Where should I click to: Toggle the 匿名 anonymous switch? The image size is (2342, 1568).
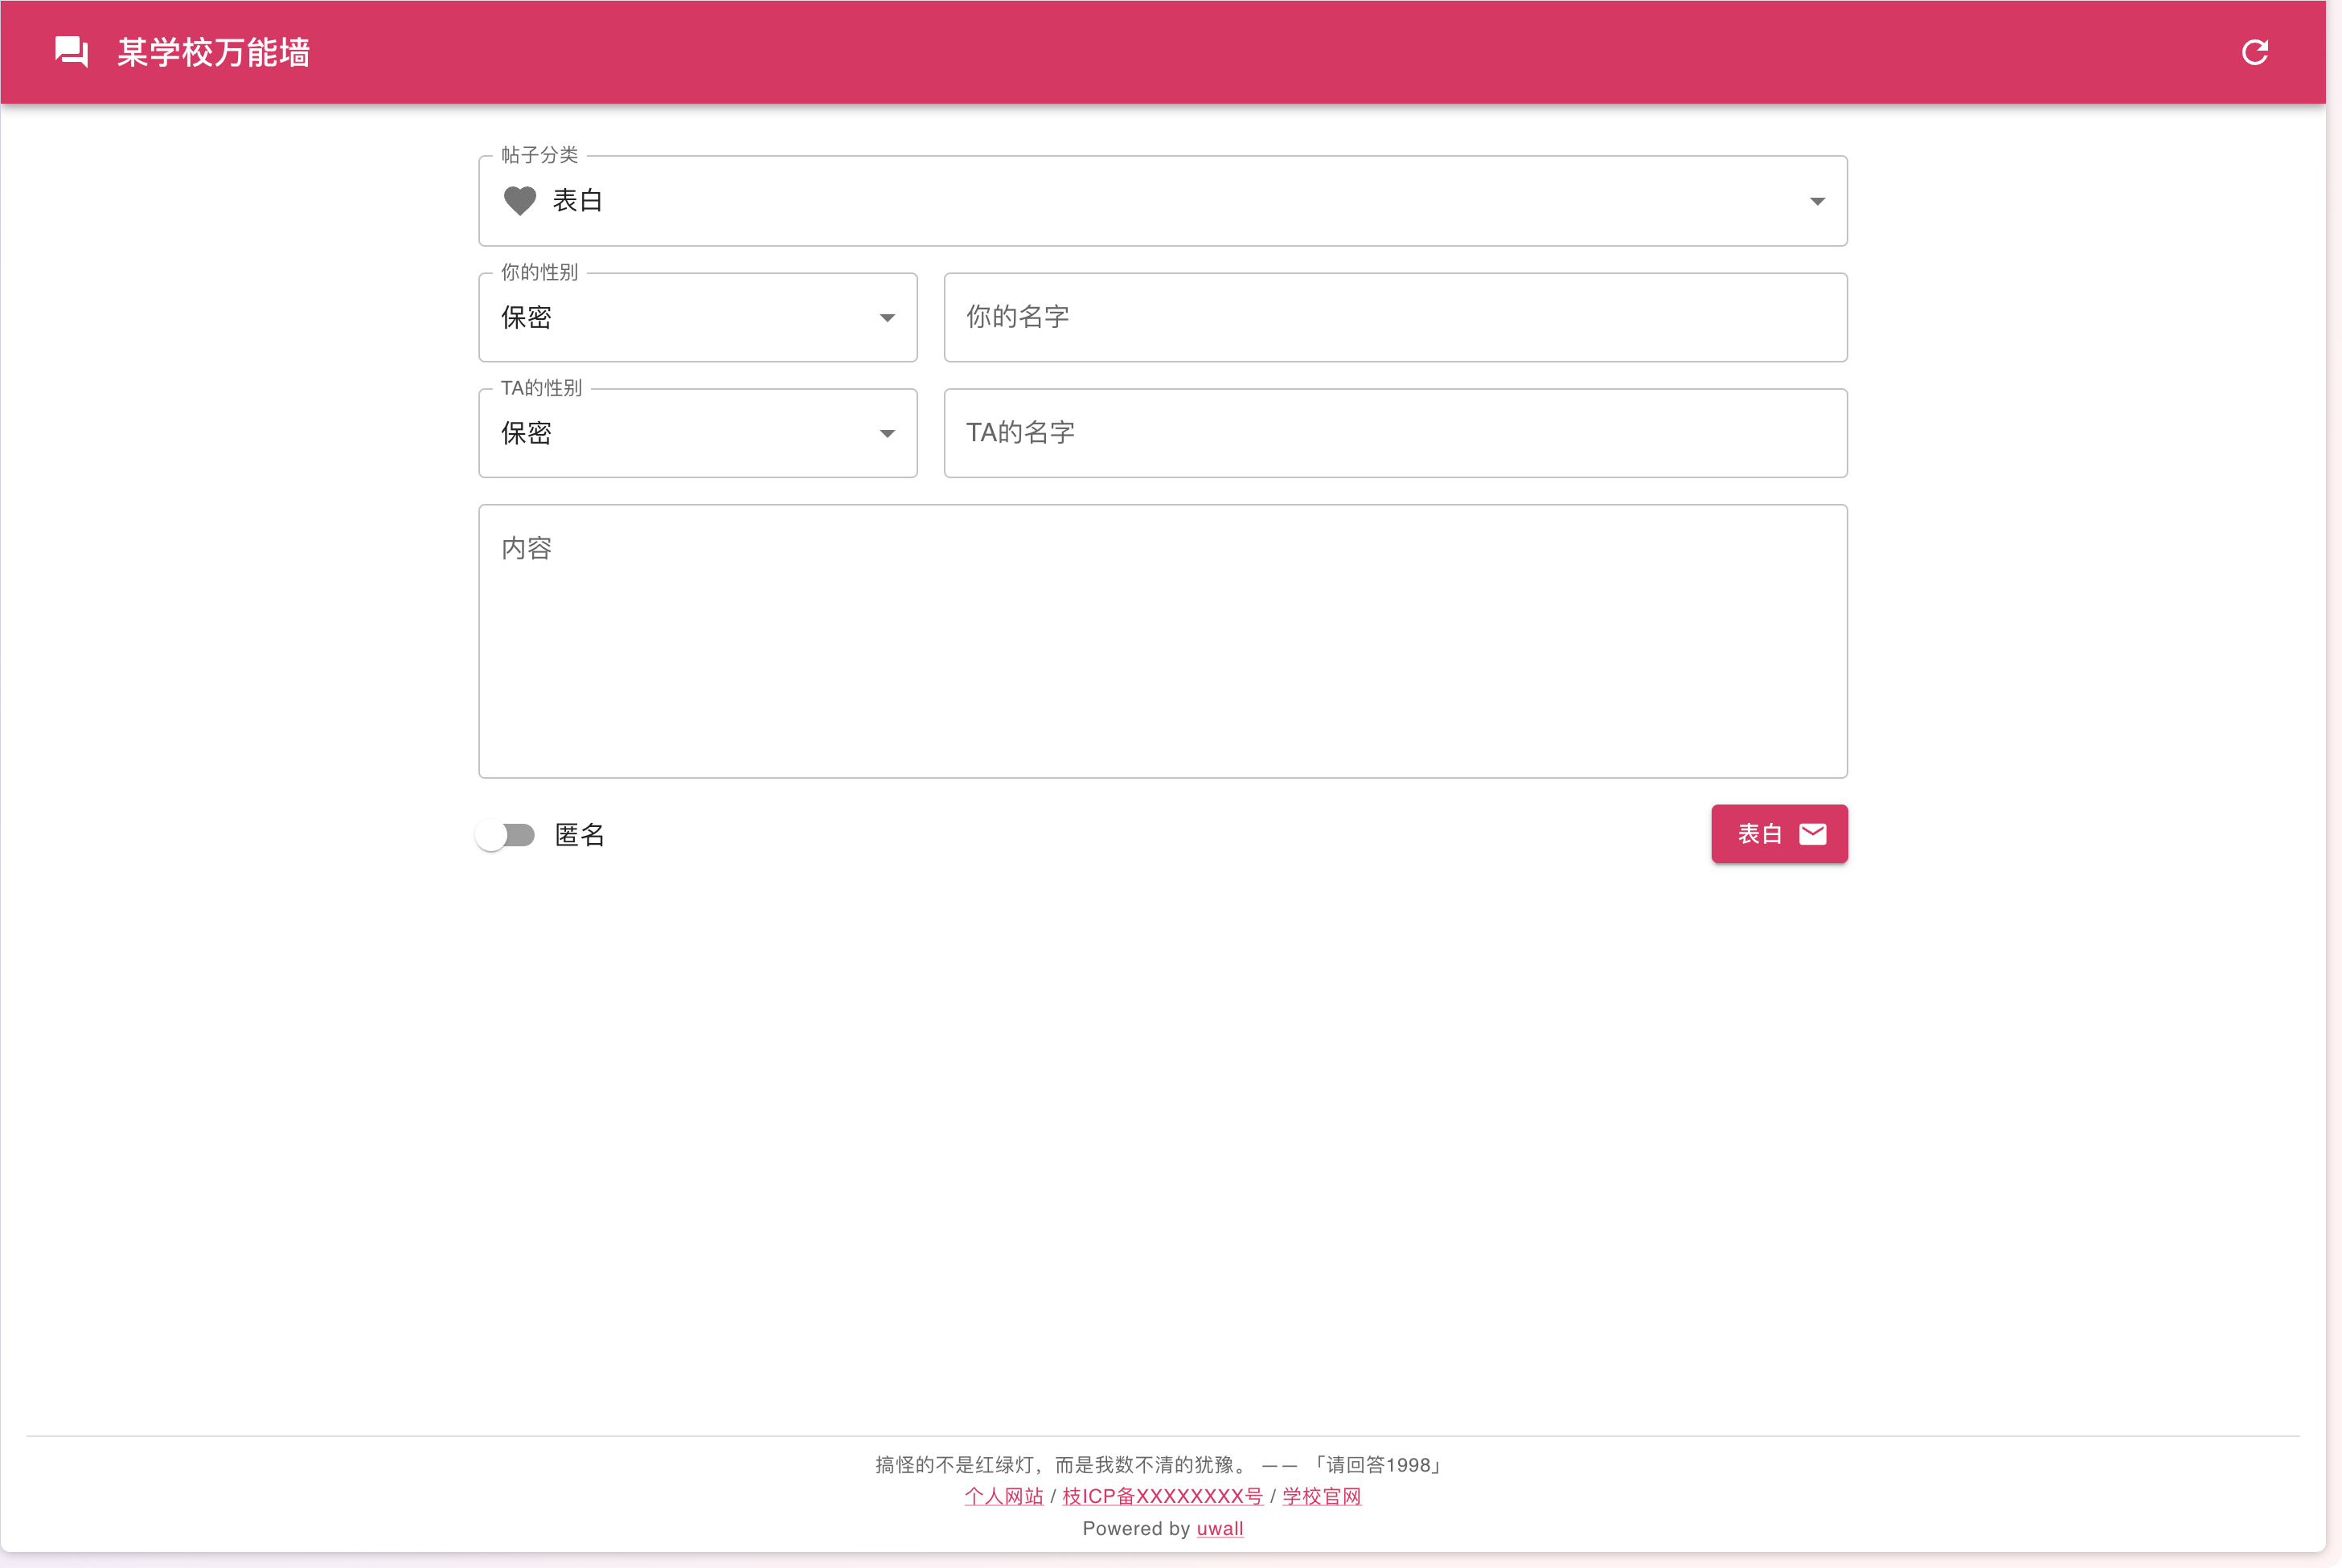pos(505,835)
